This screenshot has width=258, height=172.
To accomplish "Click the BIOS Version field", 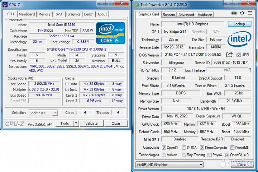I will [x=193, y=55].
